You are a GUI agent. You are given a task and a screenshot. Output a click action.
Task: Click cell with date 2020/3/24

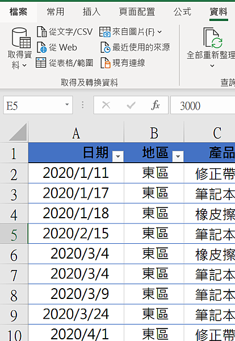click(x=76, y=314)
